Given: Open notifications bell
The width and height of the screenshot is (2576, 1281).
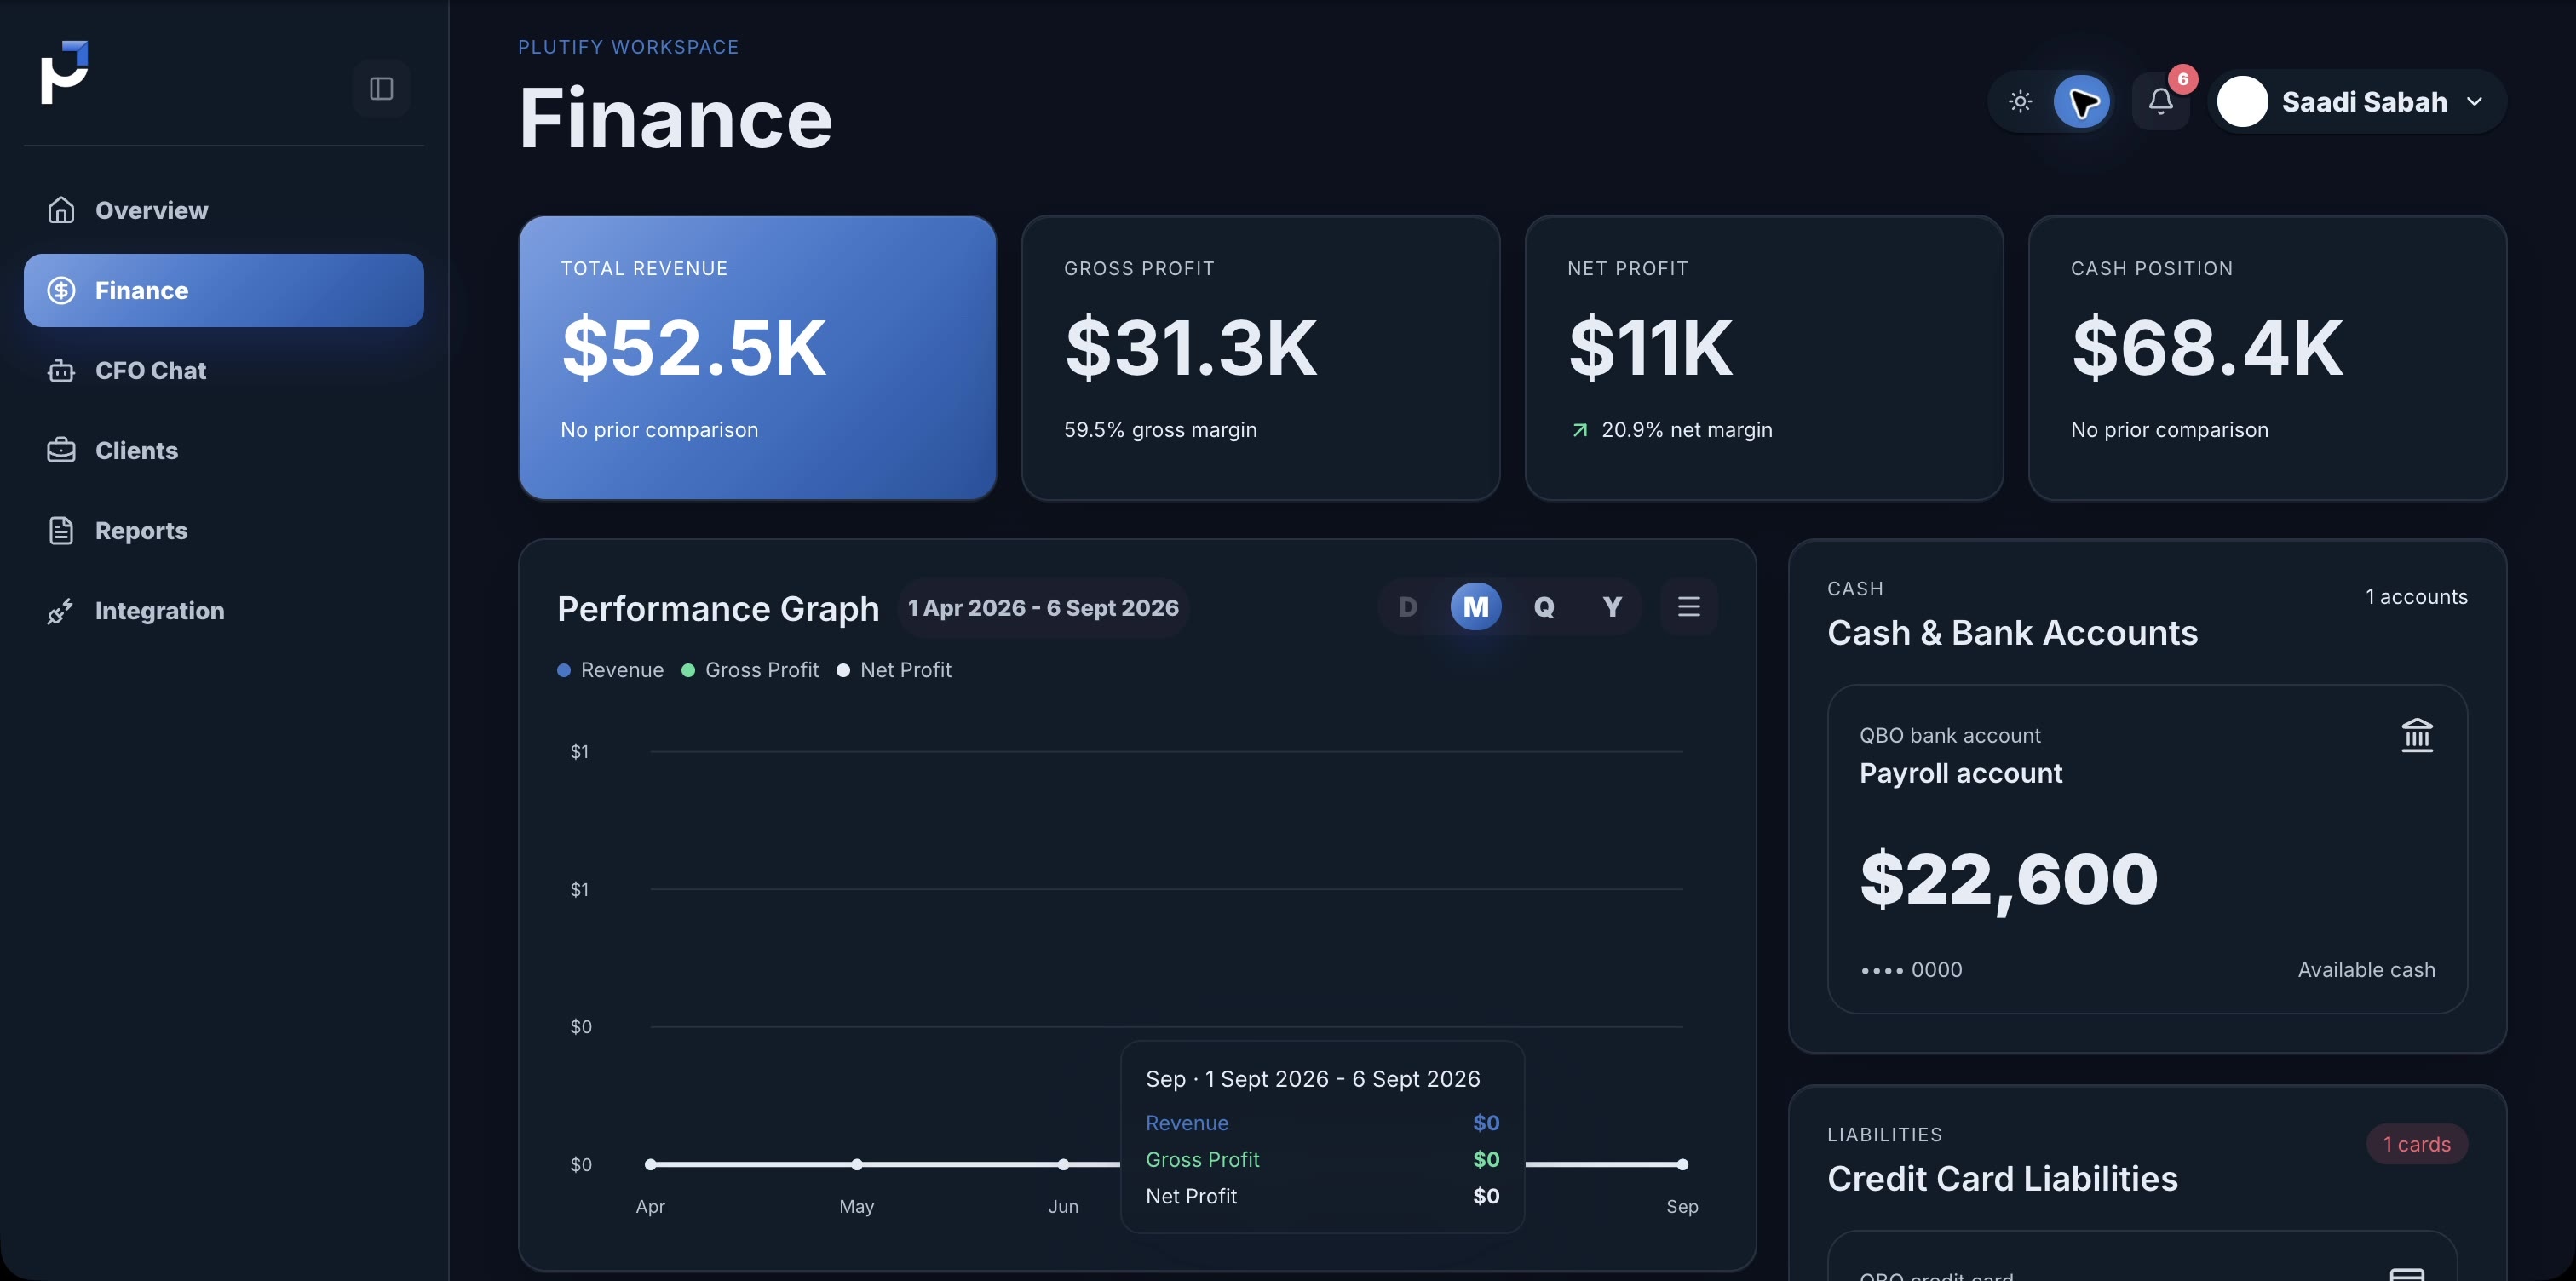Looking at the screenshot, I should [2160, 101].
